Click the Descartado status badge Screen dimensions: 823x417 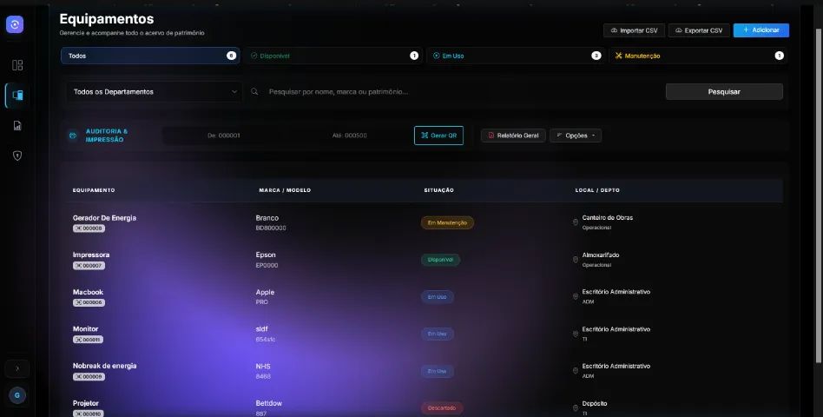442,408
